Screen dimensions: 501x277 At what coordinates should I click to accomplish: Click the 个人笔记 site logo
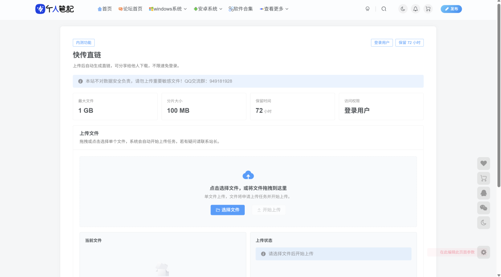pyautogui.click(x=54, y=9)
